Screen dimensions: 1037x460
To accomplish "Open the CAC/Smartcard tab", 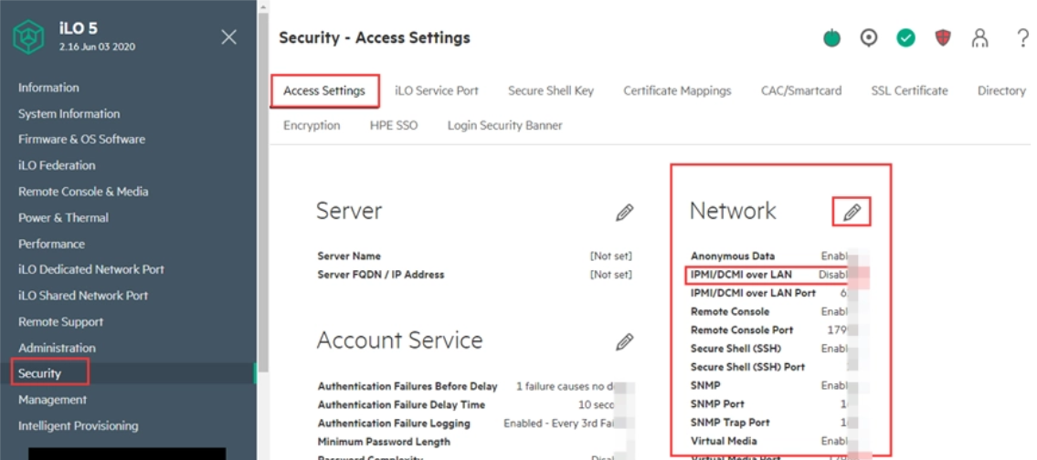I will pos(801,90).
